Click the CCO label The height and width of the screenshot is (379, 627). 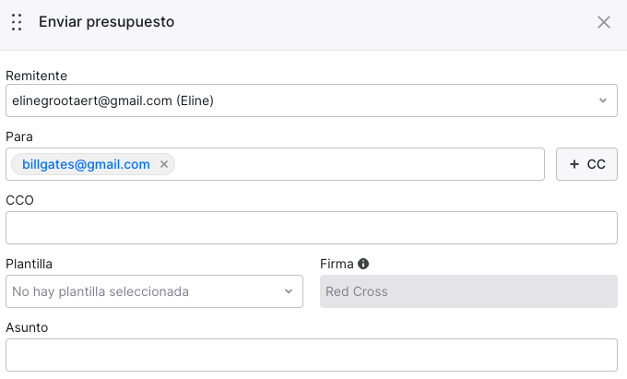(19, 199)
